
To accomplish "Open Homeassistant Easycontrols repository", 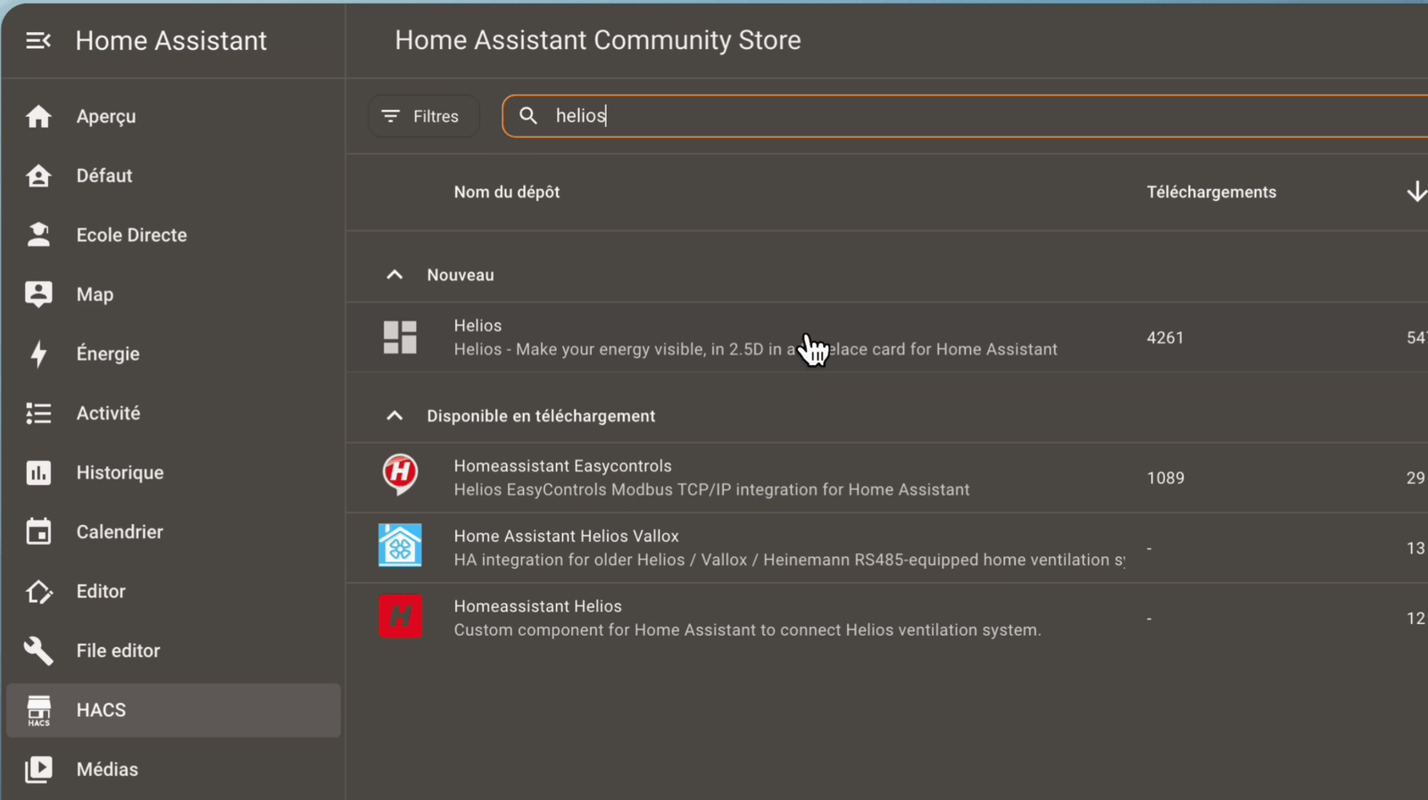I will pyautogui.click(x=887, y=478).
